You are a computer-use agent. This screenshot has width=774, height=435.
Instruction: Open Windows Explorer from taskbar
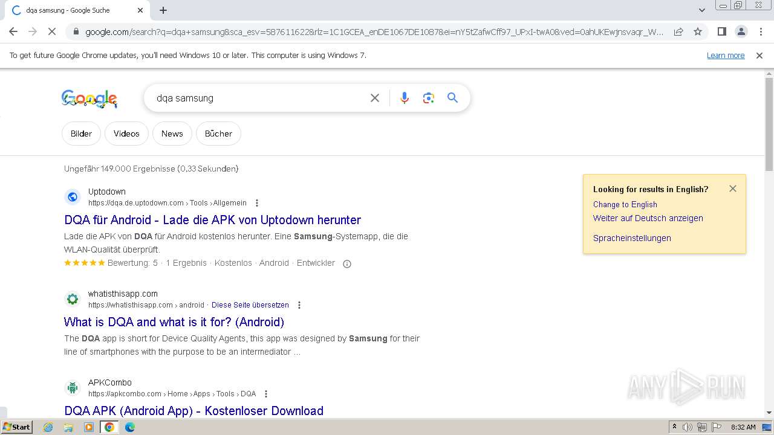[68, 427]
